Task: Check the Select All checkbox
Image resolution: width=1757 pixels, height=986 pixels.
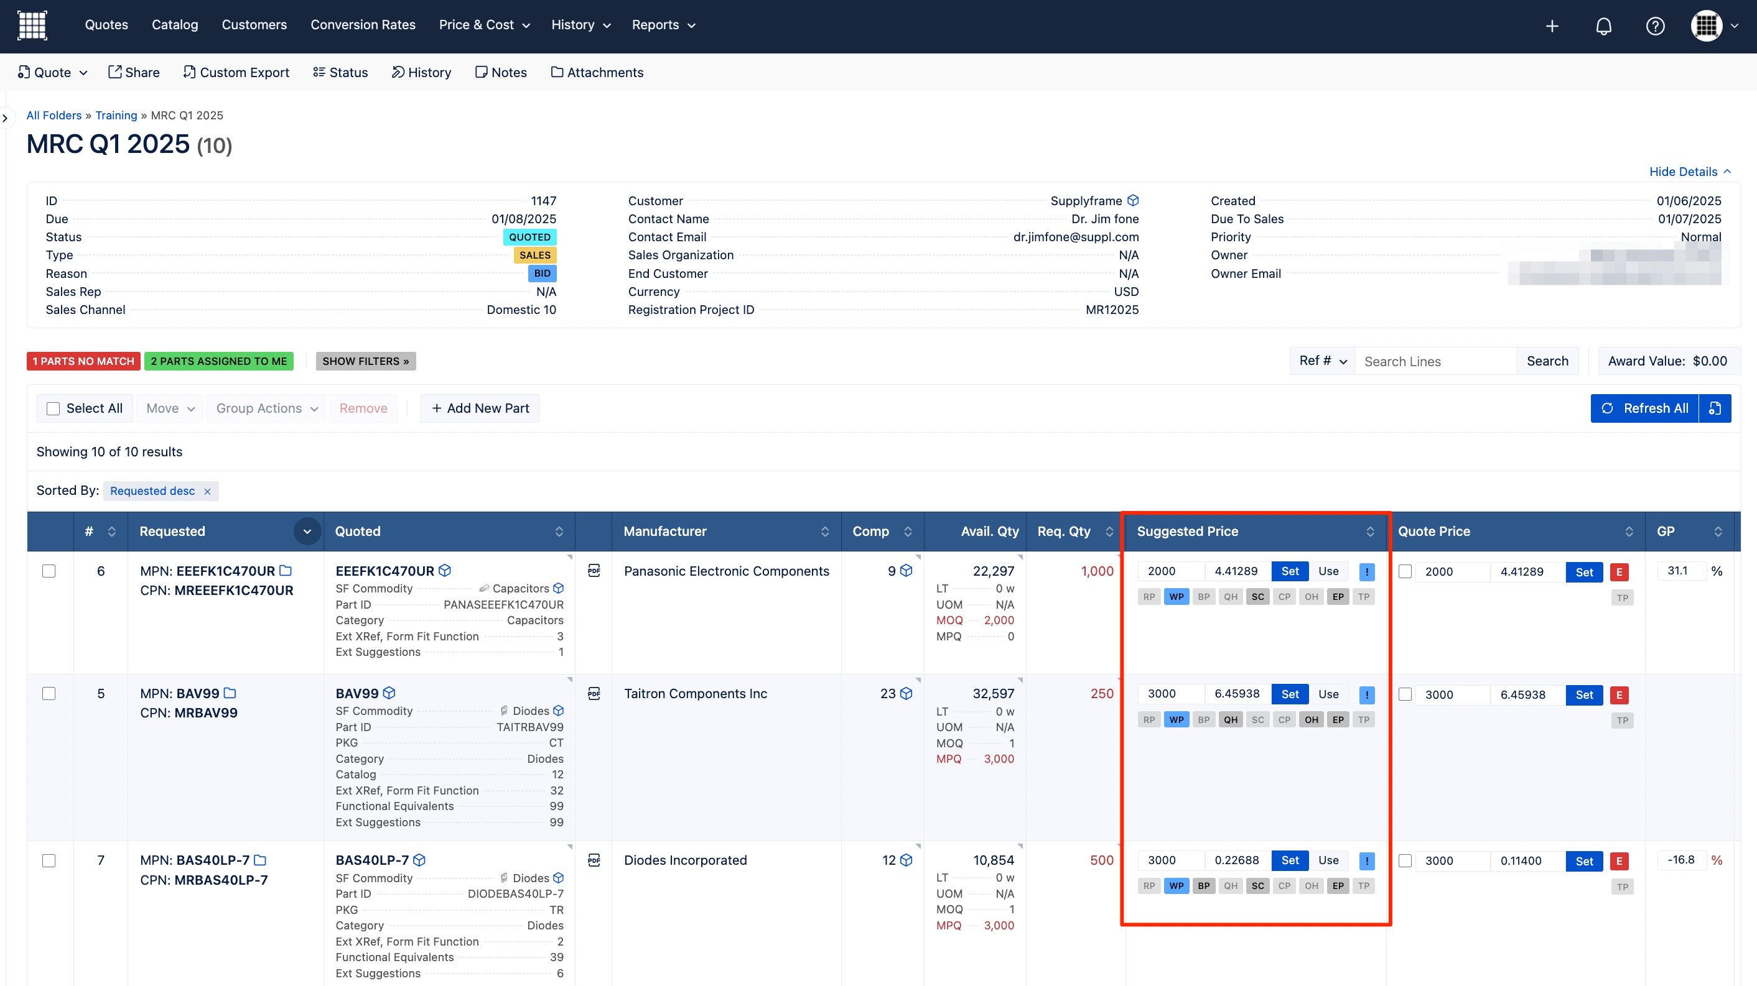Action: [52, 408]
